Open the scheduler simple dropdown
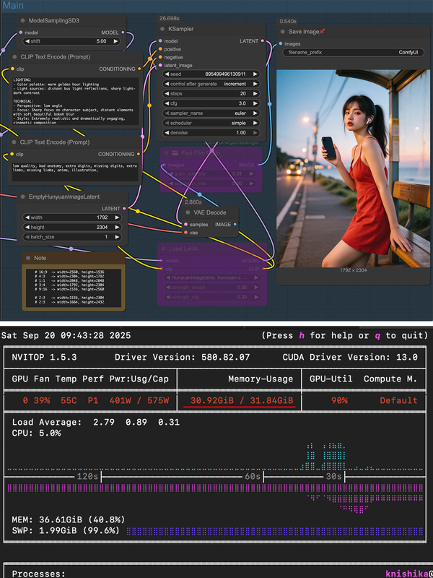The height and width of the screenshot is (578, 433). coord(211,123)
